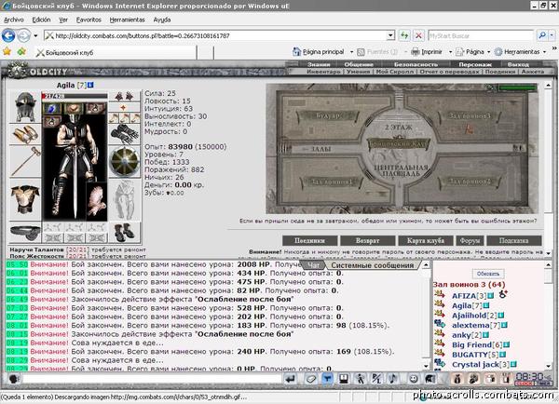Open Мой Скролл link
The height and width of the screenshot is (404, 559).
click(395, 72)
